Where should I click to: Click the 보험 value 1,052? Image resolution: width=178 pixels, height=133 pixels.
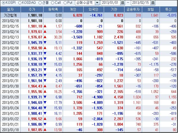(x=155, y=92)
